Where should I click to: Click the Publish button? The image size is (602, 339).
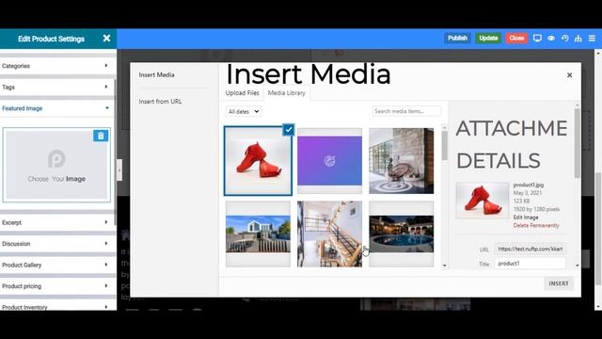tap(457, 38)
